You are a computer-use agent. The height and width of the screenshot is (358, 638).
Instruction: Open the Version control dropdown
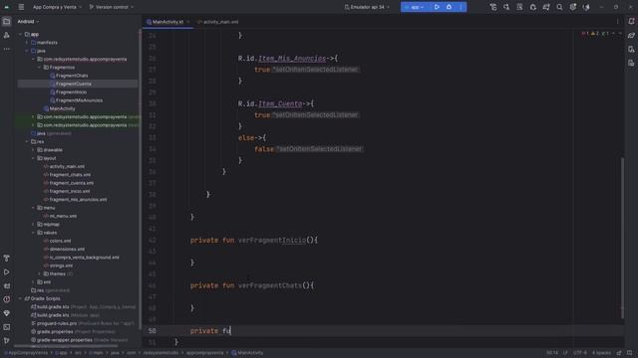111,7
